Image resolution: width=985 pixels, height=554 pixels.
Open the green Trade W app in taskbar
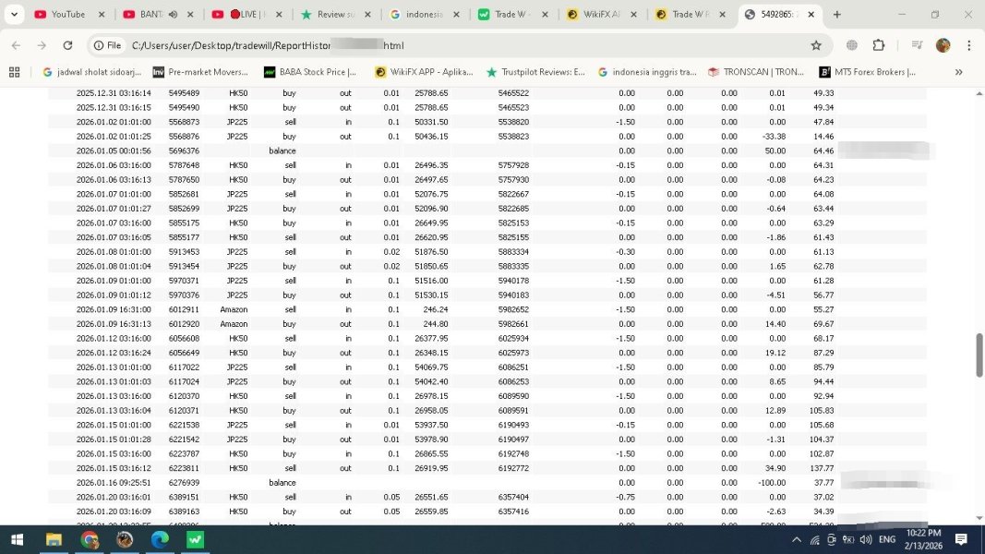pyautogui.click(x=196, y=539)
